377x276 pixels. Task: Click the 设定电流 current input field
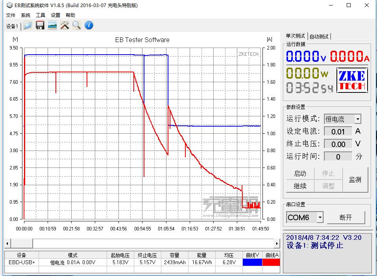tap(338, 131)
